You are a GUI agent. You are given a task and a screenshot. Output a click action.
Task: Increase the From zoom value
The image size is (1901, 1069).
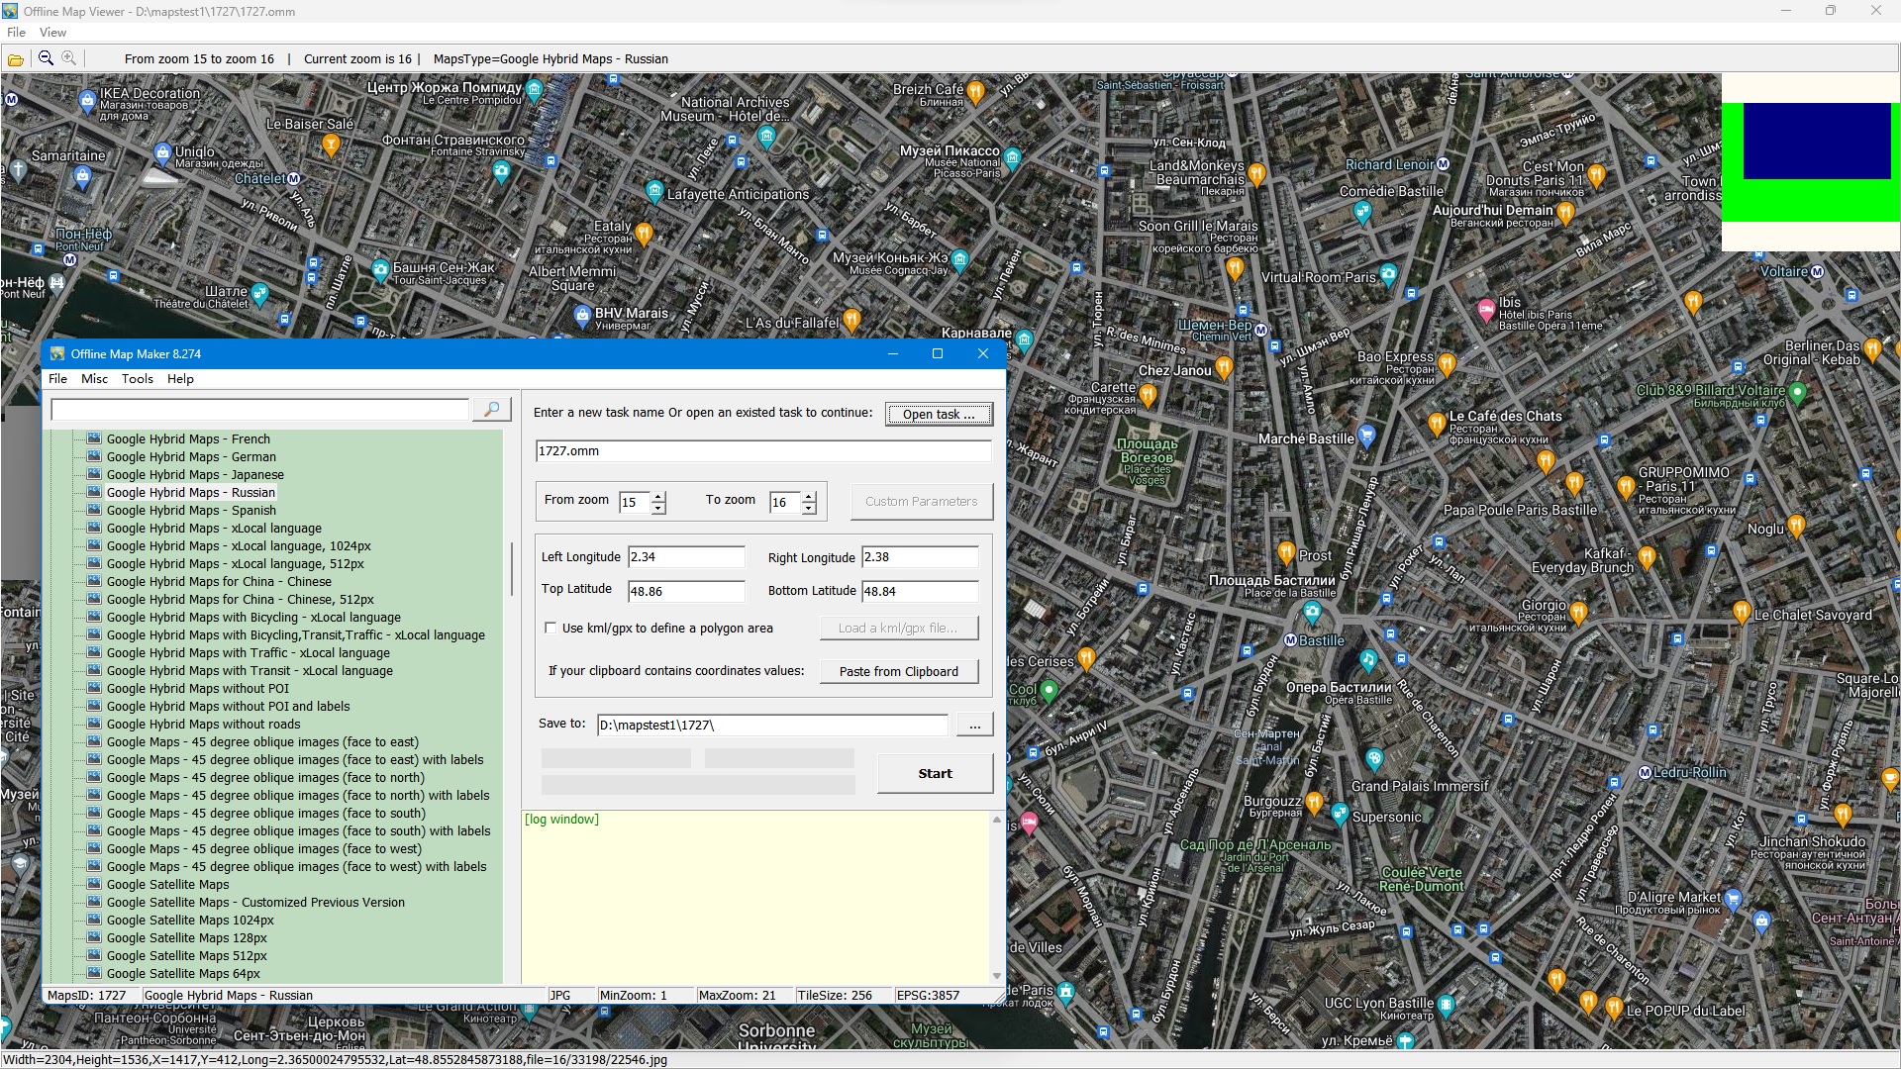(x=658, y=497)
